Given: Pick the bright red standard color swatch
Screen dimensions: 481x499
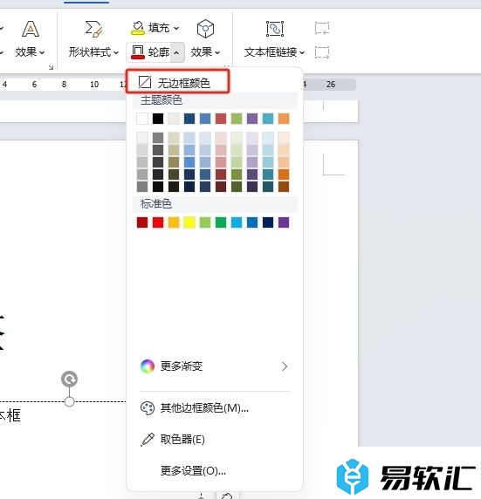Looking at the screenshot, I should coord(158,222).
